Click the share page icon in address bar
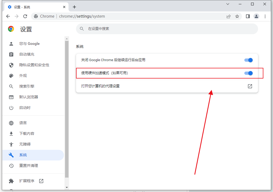The image size is (273, 192). pyautogui.click(x=228, y=16)
